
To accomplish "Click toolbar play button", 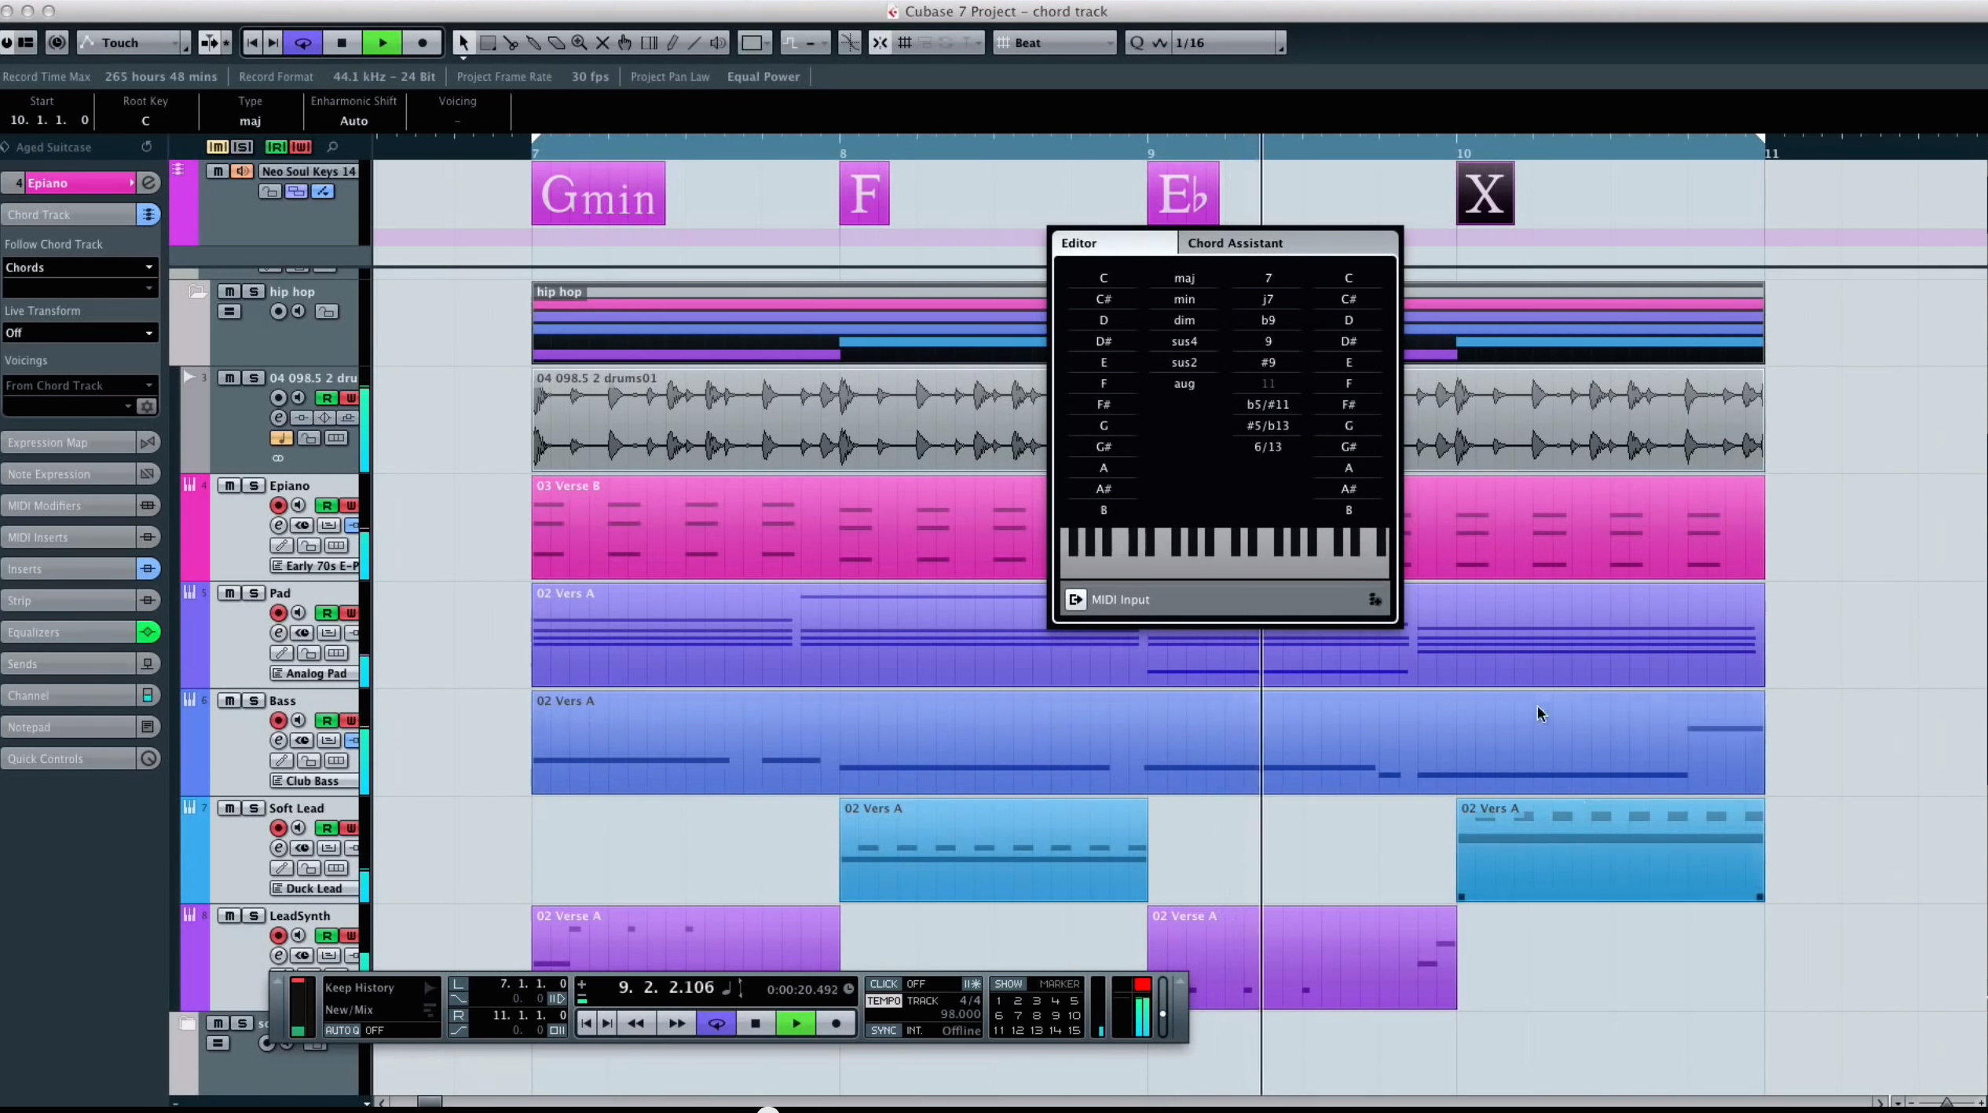I will (x=383, y=43).
